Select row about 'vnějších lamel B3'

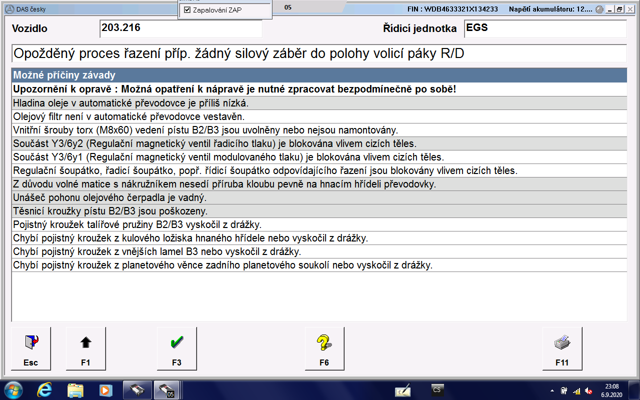click(319, 251)
